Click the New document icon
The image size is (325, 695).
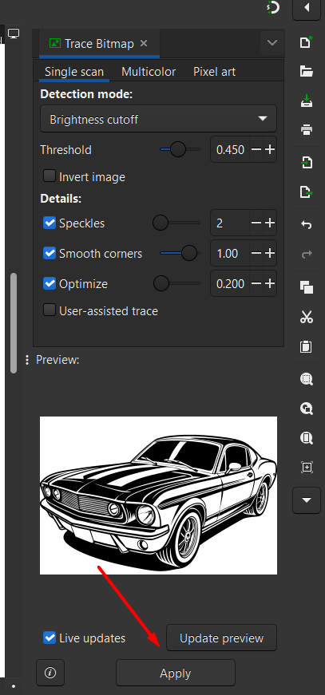click(307, 42)
